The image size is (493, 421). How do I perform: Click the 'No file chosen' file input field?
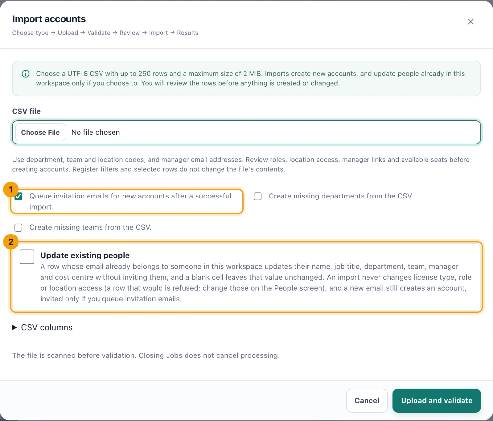246,132
